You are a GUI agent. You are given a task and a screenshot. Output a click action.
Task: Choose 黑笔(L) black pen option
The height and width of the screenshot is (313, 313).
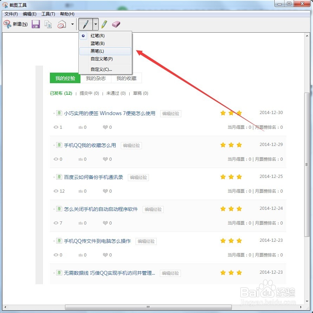click(105, 51)
